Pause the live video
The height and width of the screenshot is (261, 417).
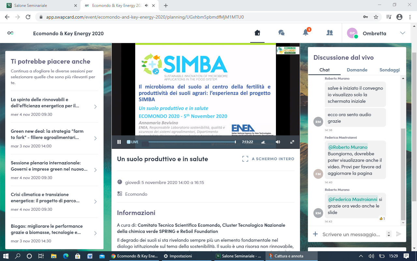(119, 142)
